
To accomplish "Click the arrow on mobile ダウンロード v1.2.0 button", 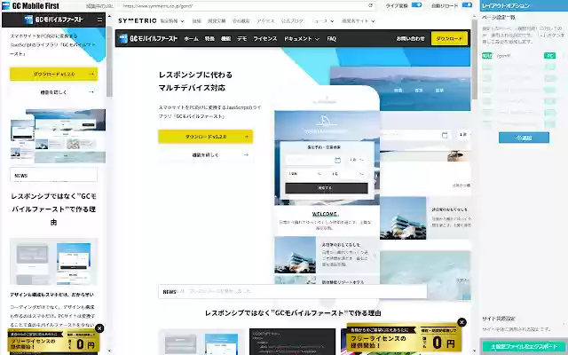I will coord(91,74).
